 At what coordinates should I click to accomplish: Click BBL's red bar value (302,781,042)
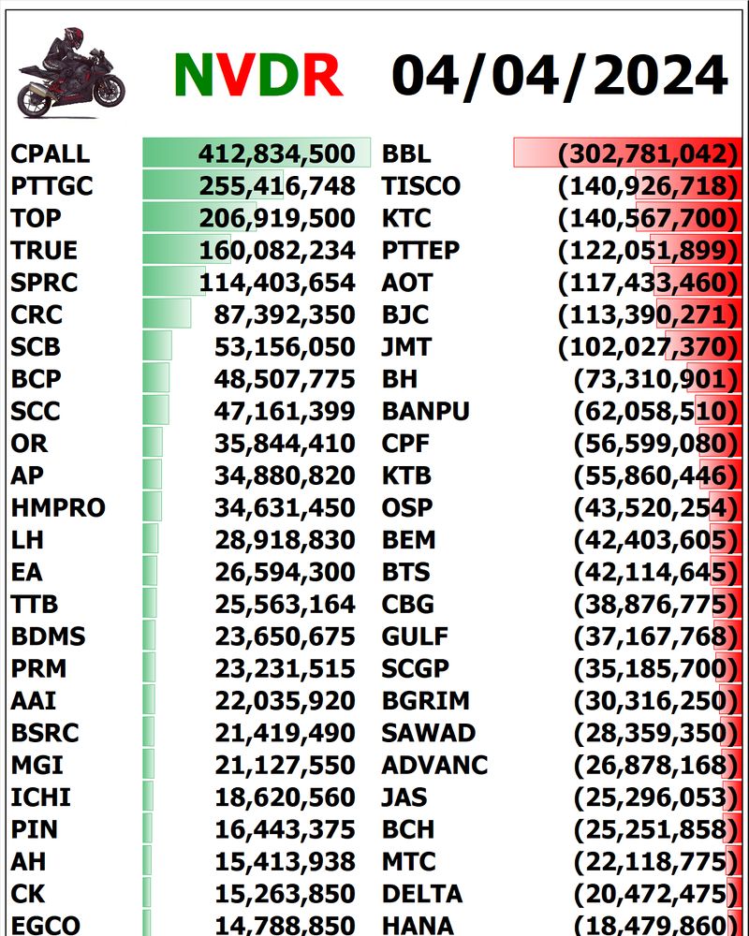click(x=647, y=154)
